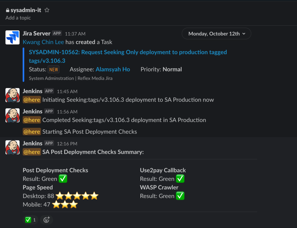Image resolution: width=297 pixels, height=228 pixels.
Task: Click Add a topic
Action: [x=18, y=18]
